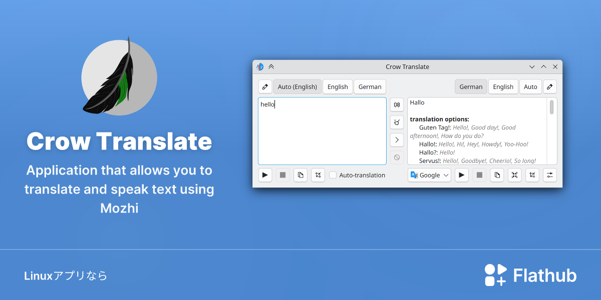This screenshot has width=601, height=300.
Task: Play the source text speech
Action: tap(265, 175)
